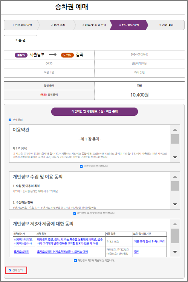The image size is (188, 282).
Task: Check the top 전체 동의 checkbox
Action: click(10, 120)
